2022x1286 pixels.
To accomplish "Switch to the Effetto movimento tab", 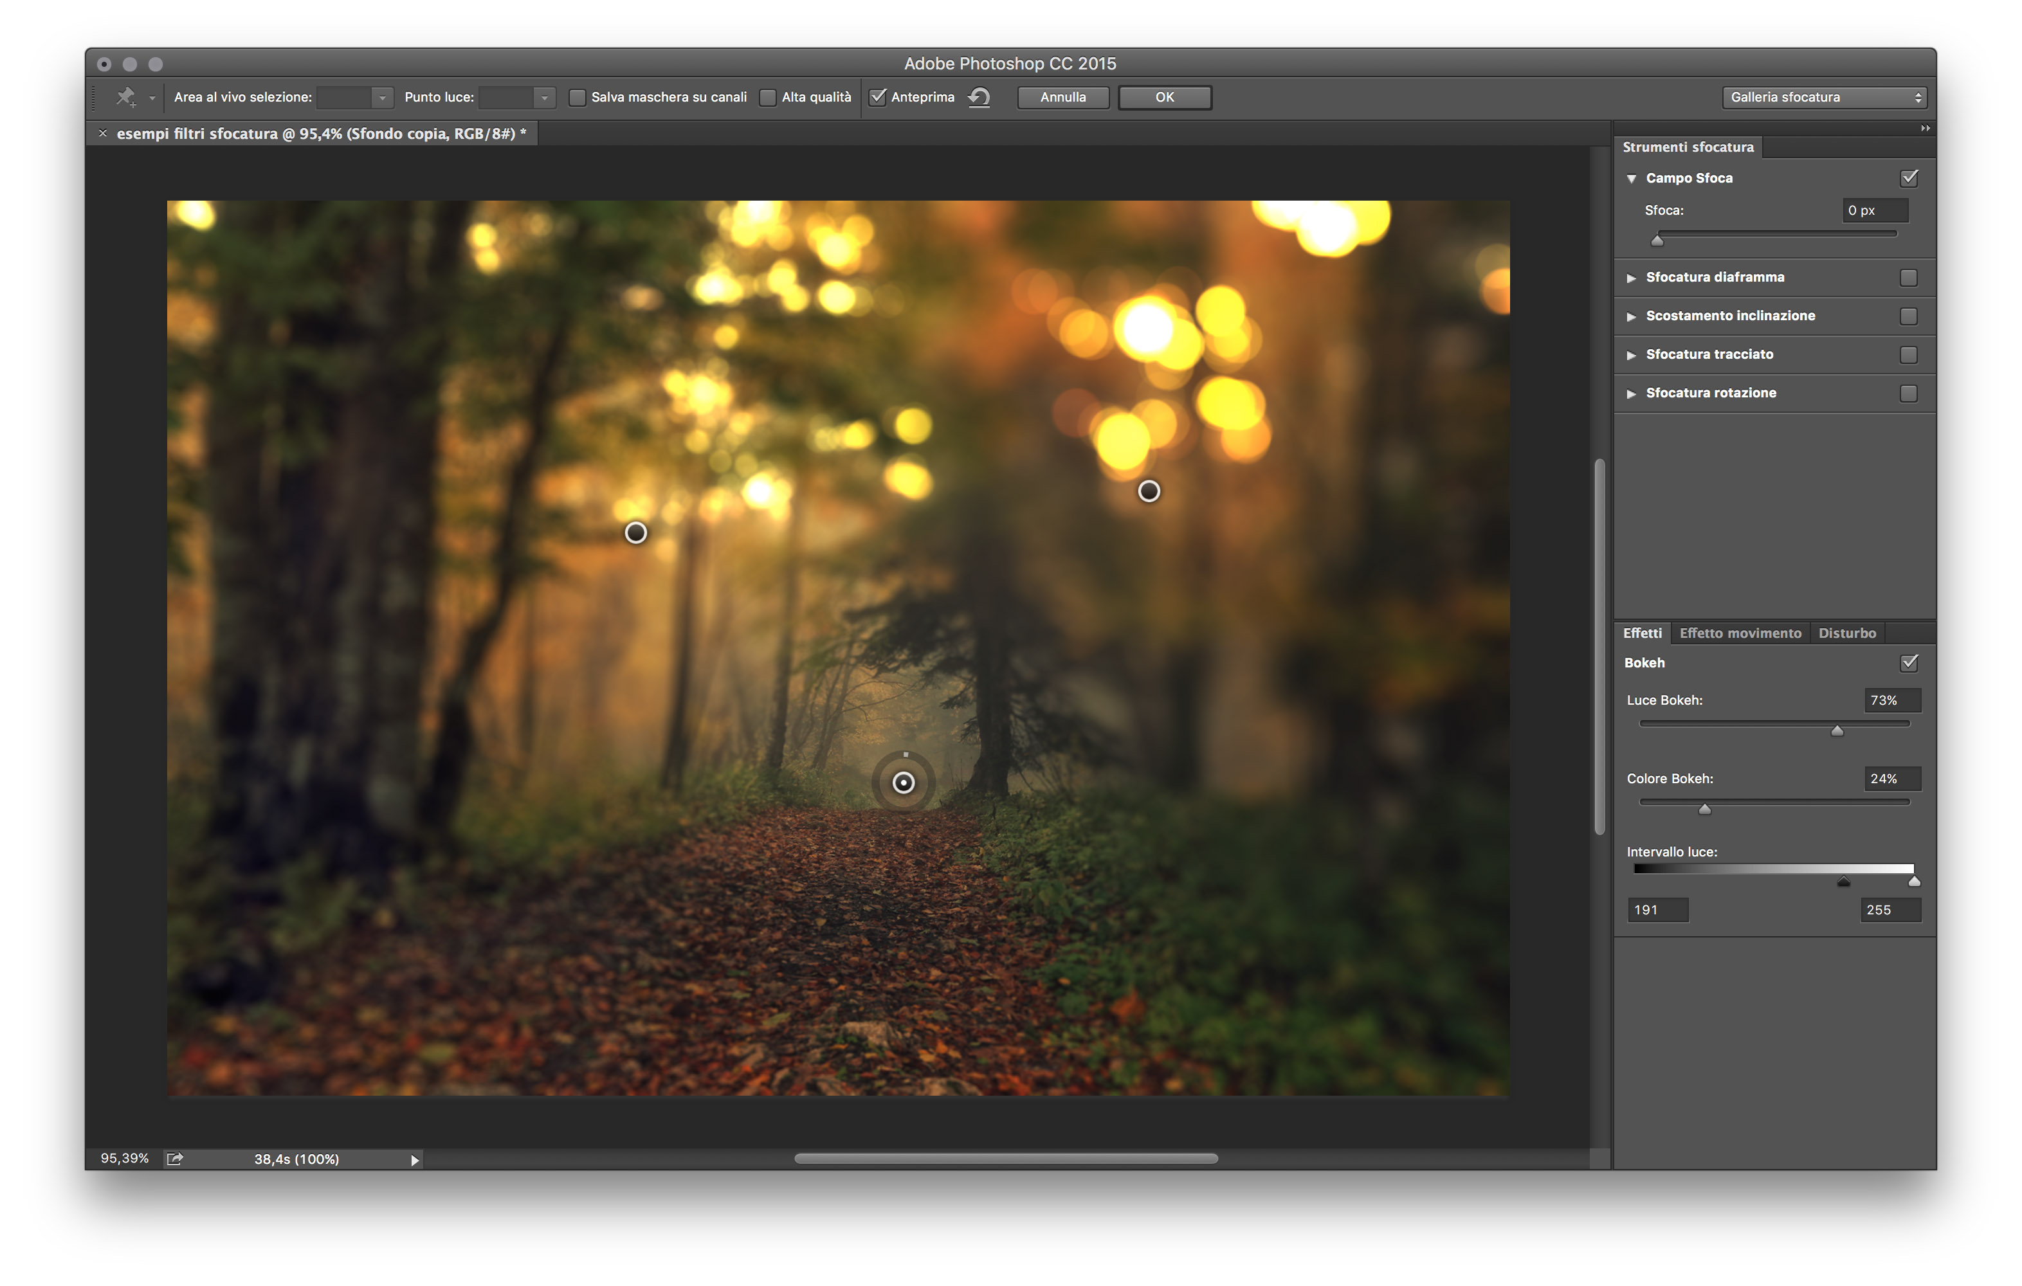I will pyautogui.click(x=1740, y=633).
